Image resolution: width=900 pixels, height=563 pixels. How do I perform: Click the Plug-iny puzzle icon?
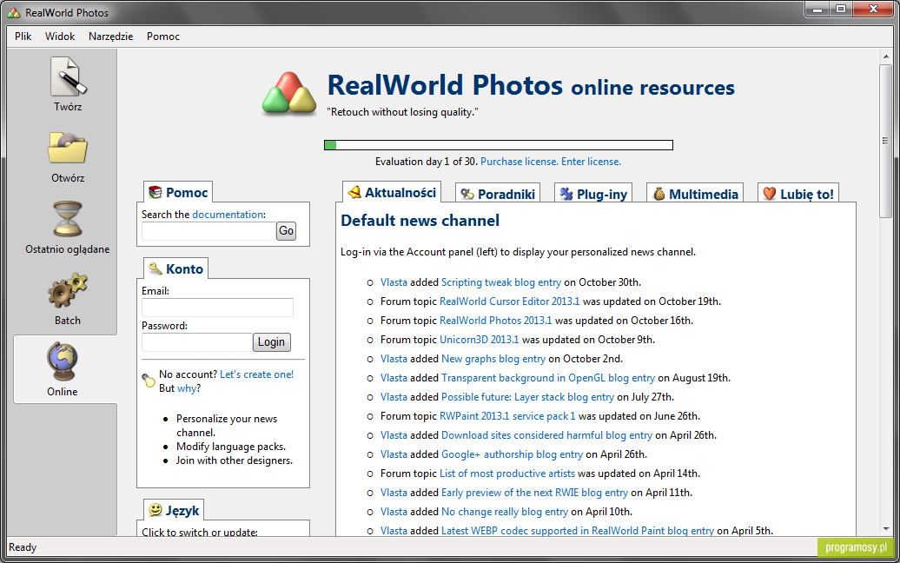click(x=566, y=194)
